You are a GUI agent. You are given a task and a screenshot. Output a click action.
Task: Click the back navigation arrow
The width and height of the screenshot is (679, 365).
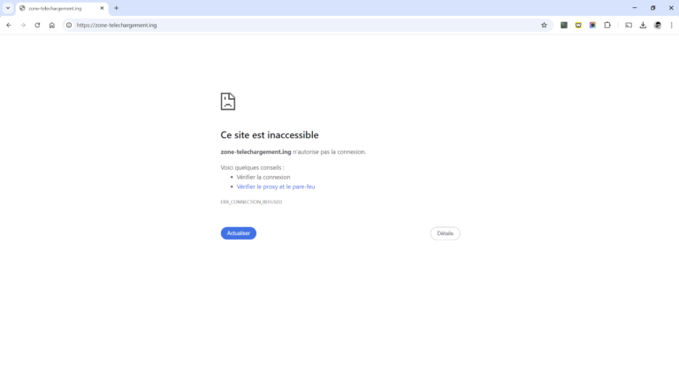[9, 25]
